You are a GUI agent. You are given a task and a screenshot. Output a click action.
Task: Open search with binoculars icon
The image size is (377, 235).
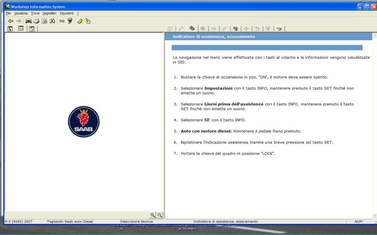click(x=52, y=21)
